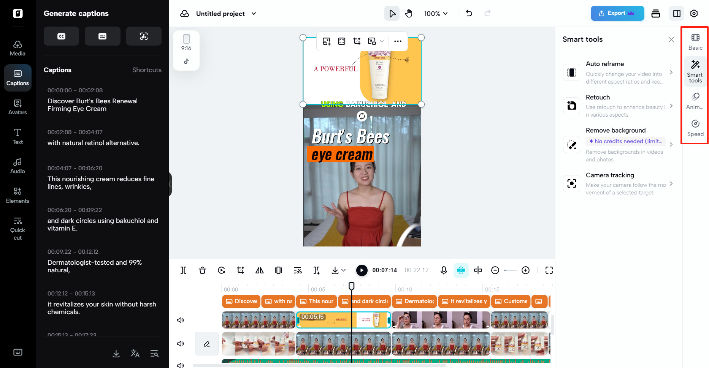Click the auto lyrics recognition button
Image resolution: width=709 pixels, height=368 pixels.
144,36
